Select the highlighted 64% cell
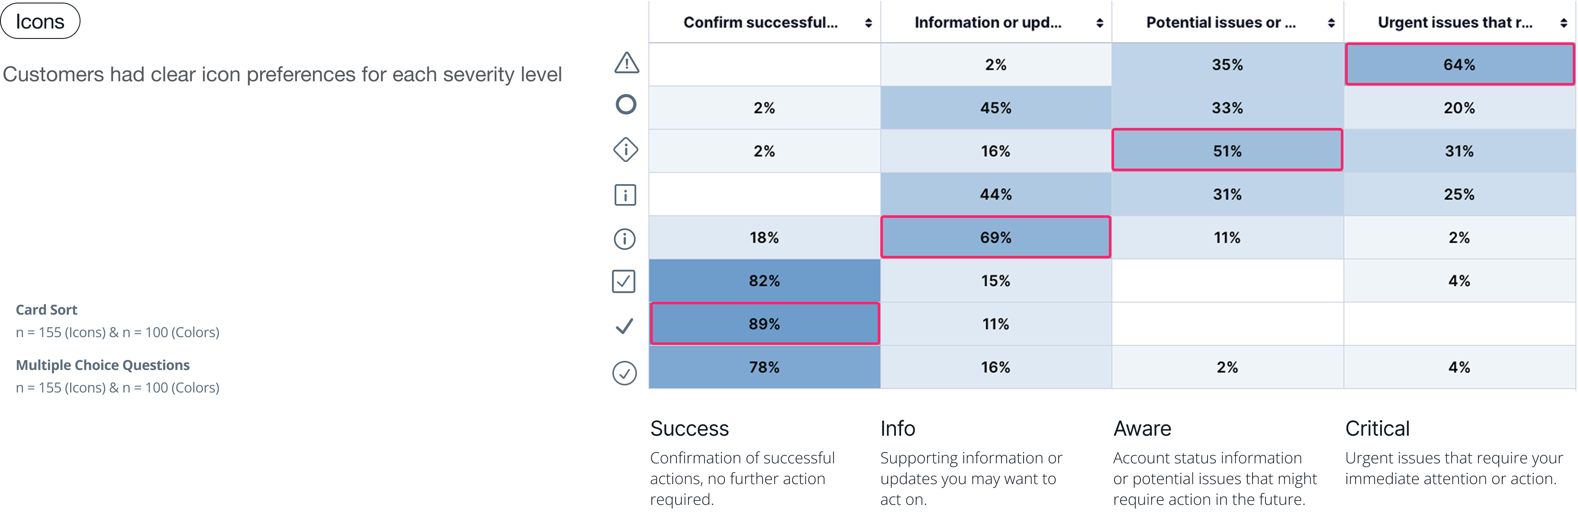The image size is (1578, 523). coord(1459,64)
